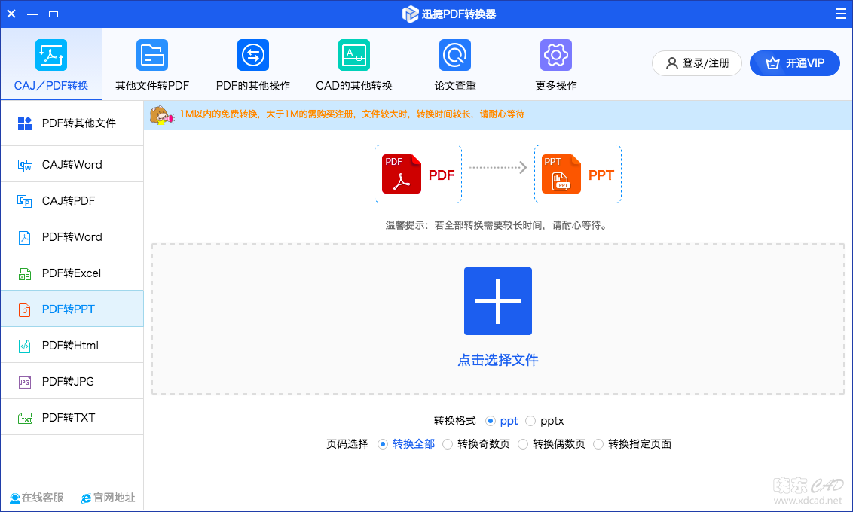Click the 点击选择文件 link
This screenshot has width=853, height=512.
[498, 361]
